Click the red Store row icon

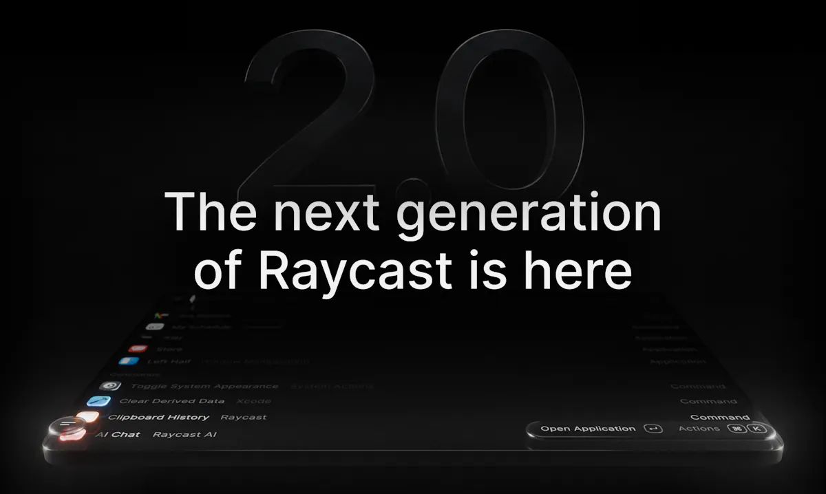(x=138, y=349)
